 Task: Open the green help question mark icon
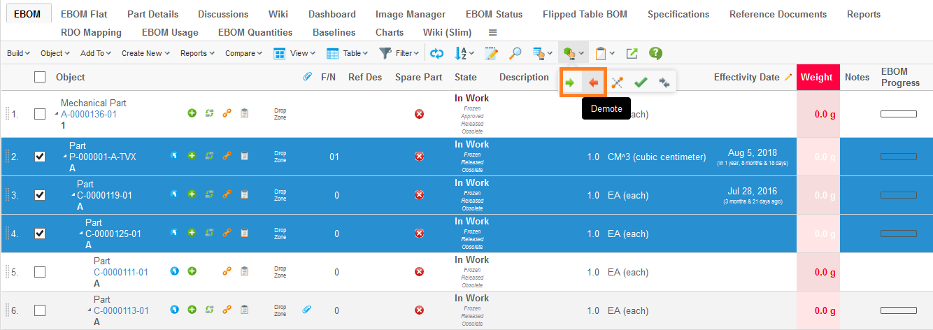(x=655, y=53)
